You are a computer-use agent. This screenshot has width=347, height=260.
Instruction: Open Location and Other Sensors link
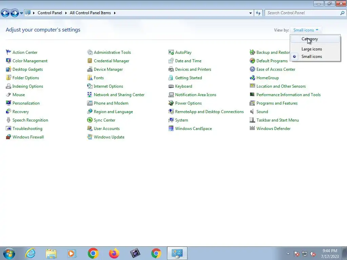pyautogui.click(x=281, y=86)
